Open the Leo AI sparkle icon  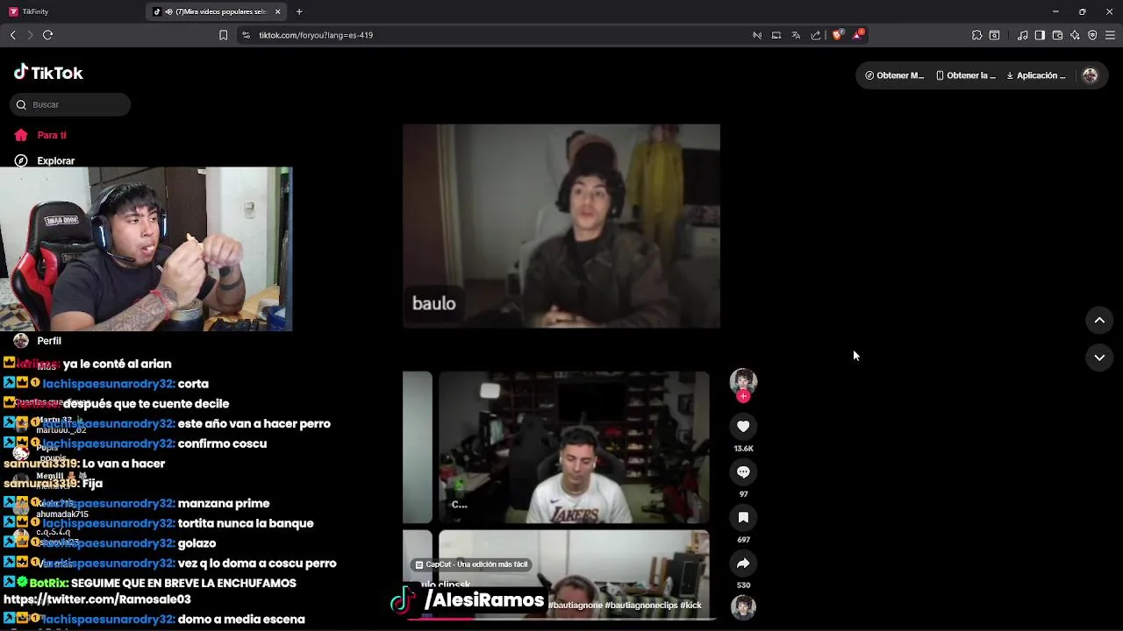pyautogui.click(x=1075, y=35)
